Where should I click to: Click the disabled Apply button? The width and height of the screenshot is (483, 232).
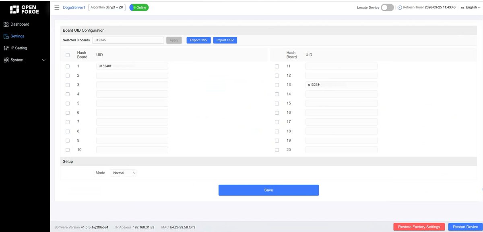click(174, 40)
